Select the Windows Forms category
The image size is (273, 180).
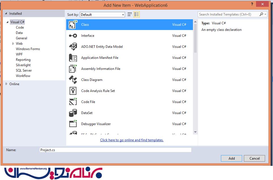click(x=28, y=49)
